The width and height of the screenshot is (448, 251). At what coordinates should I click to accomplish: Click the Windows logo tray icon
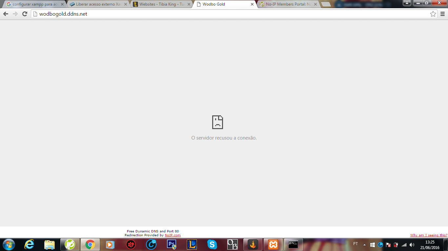pos(373,244)
